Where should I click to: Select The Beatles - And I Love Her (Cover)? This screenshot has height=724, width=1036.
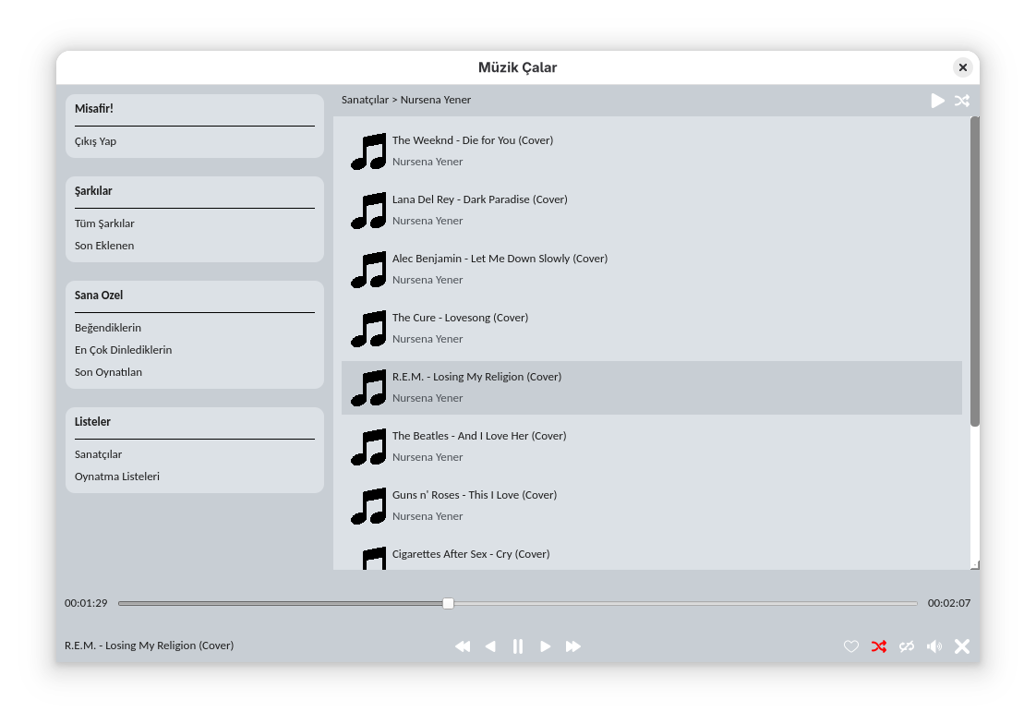click(652, 447)
